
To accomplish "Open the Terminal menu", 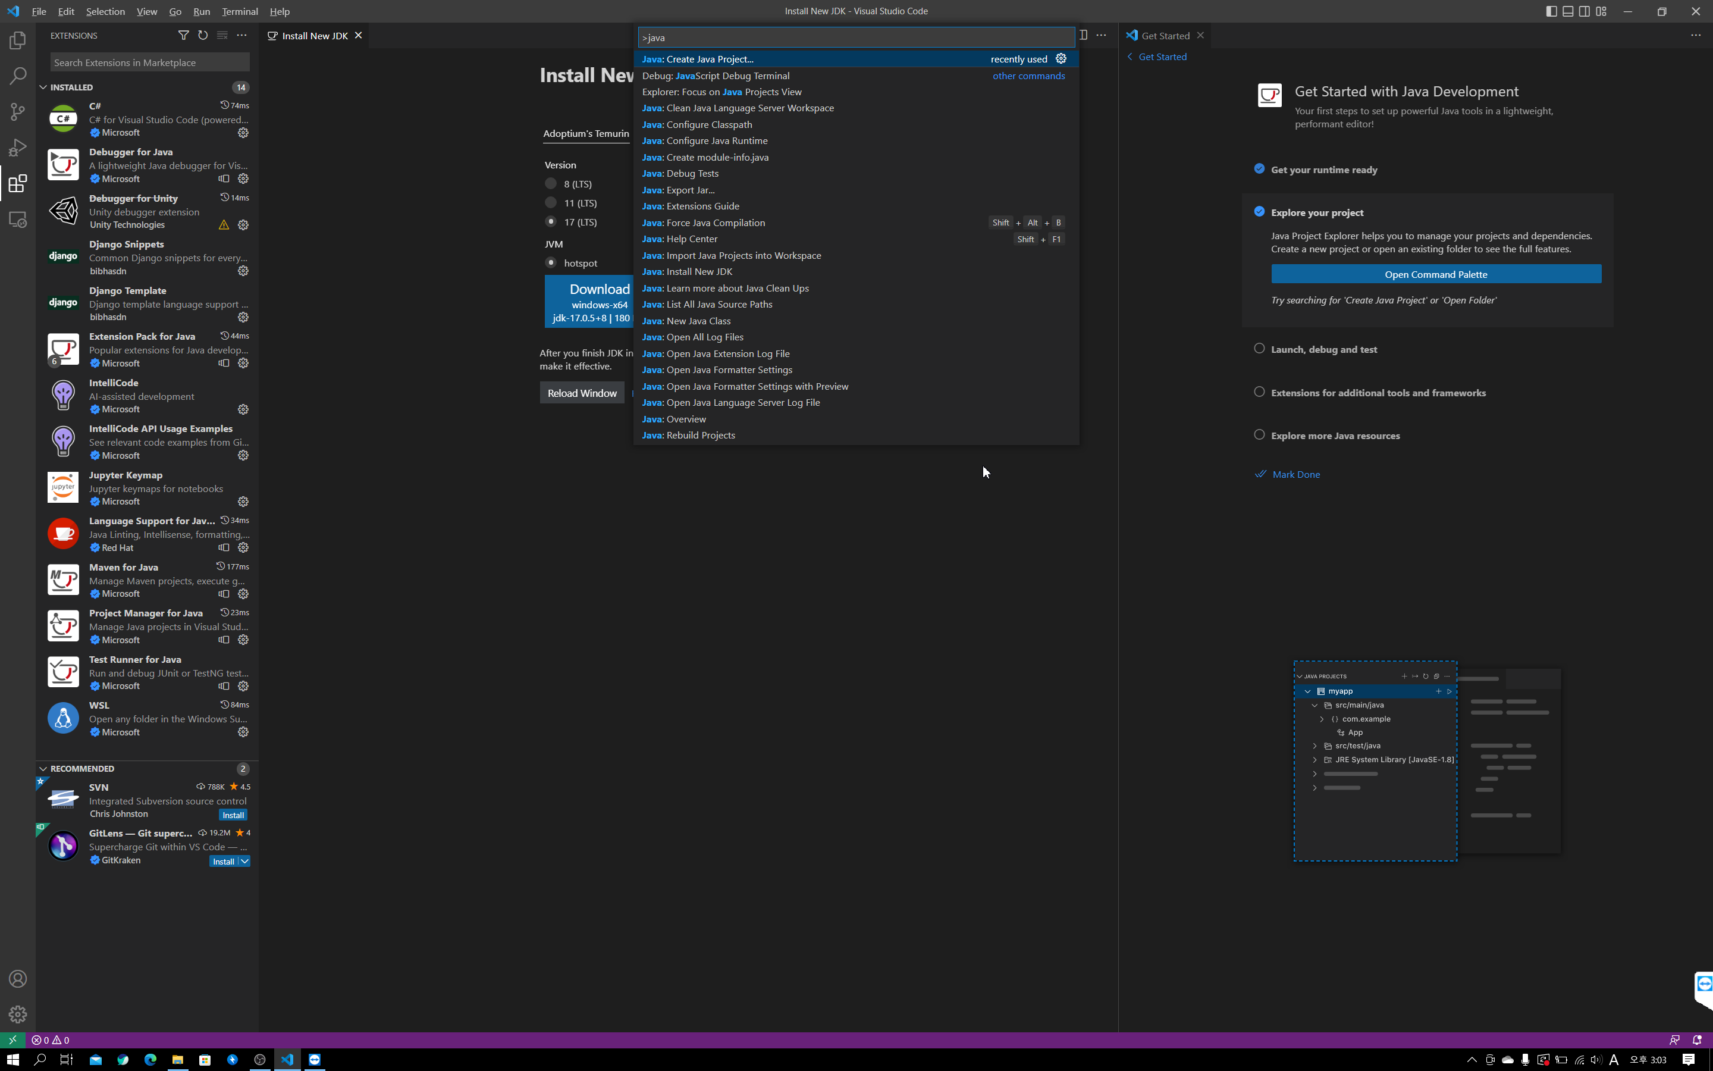I will click(239, 11).
